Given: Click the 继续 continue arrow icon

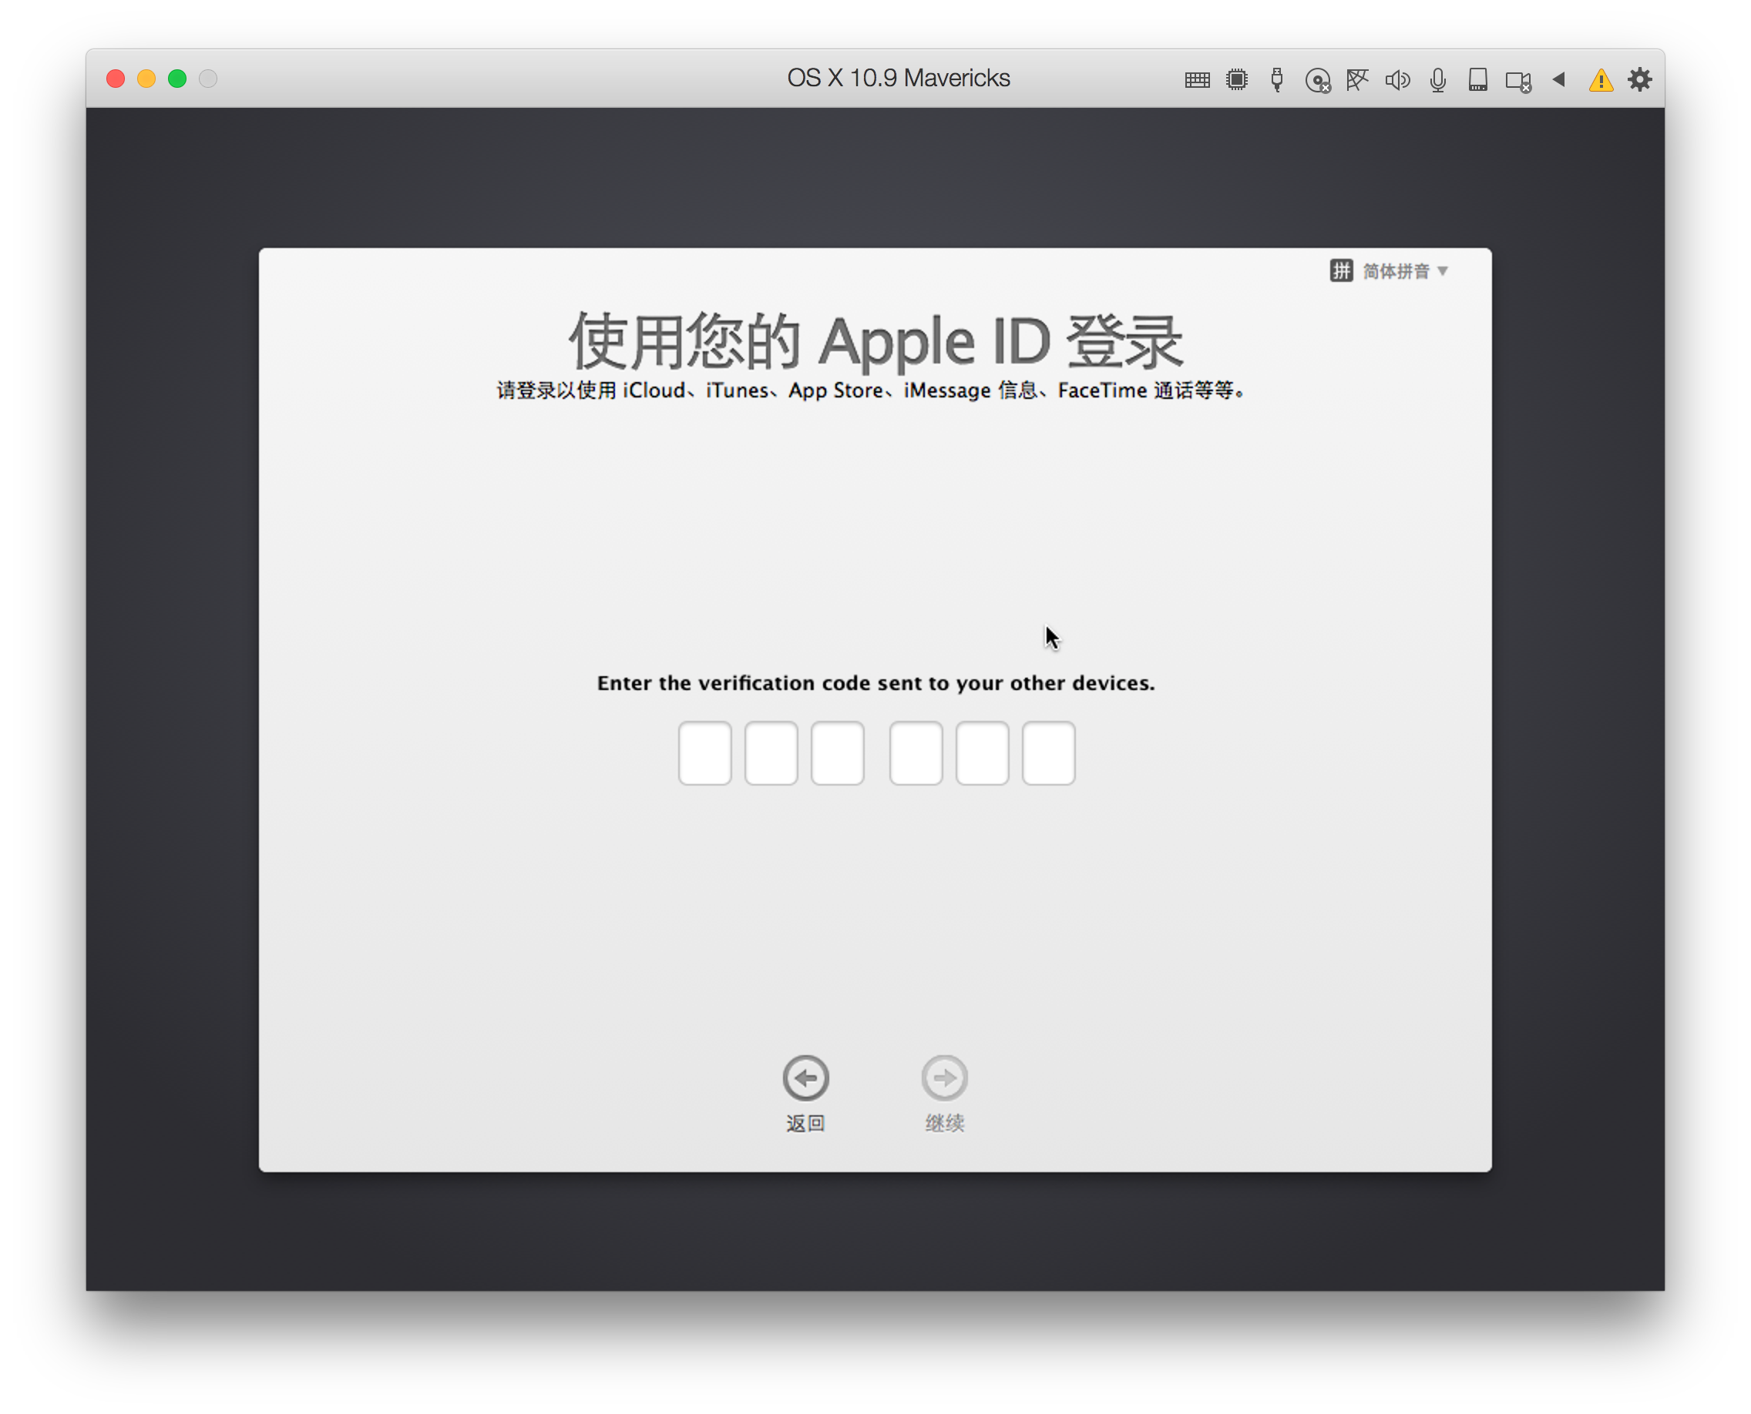Looking at the screenshot, I should point(944,1077).
